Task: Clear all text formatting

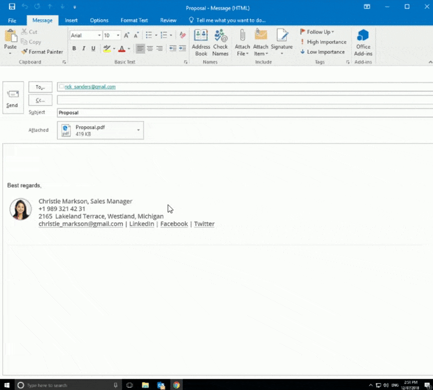Action: coord(183,35)
